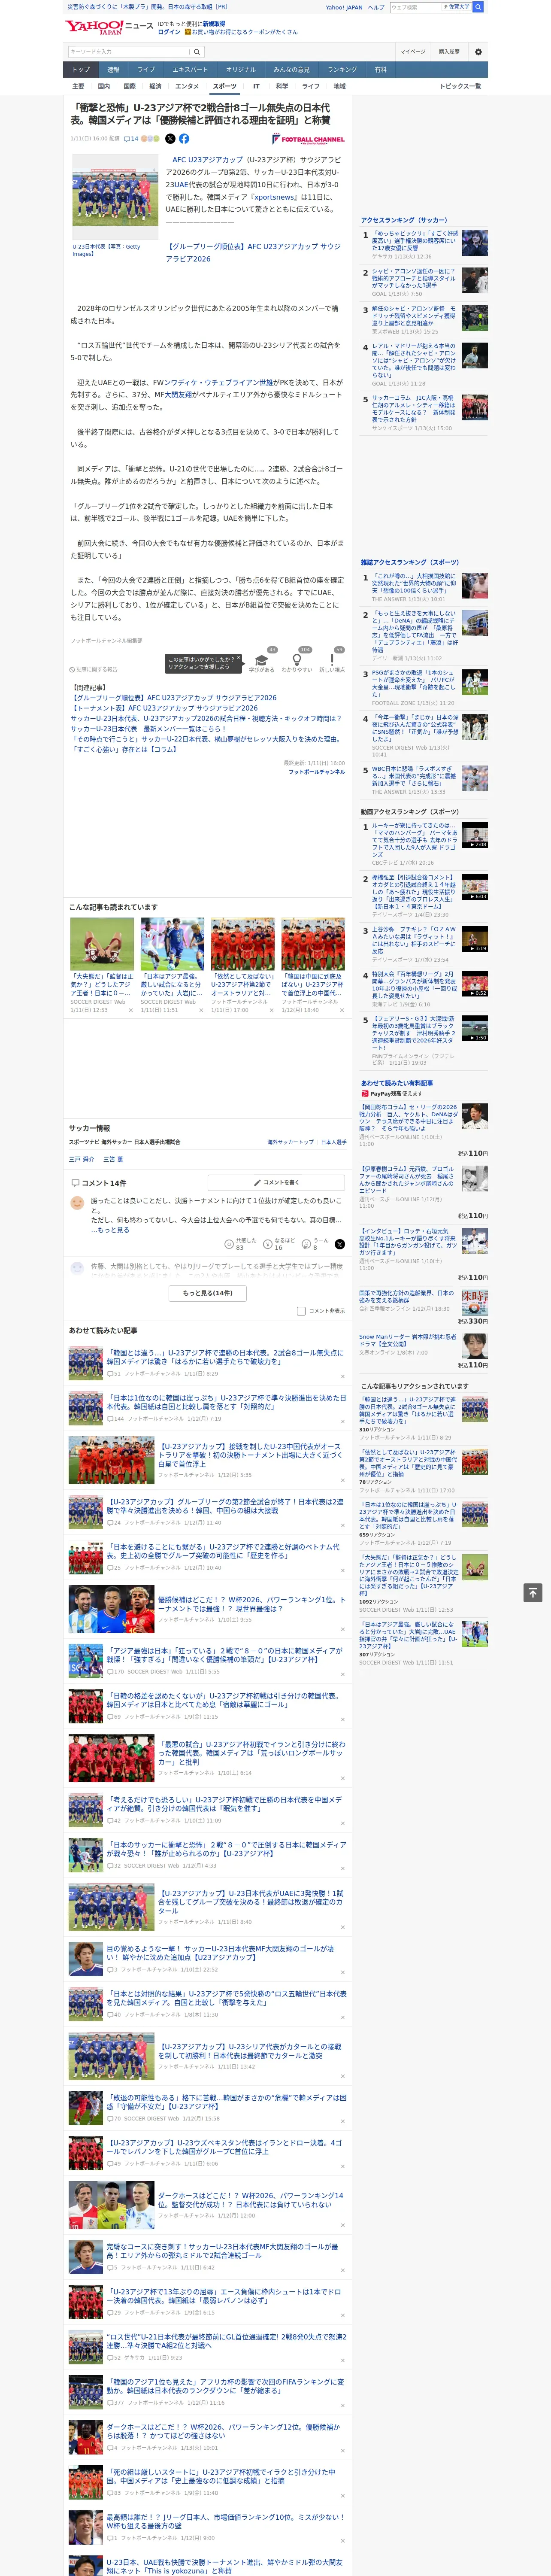
Task: React with the 新しい視点 exclamation icon
Action: point(332,660)
